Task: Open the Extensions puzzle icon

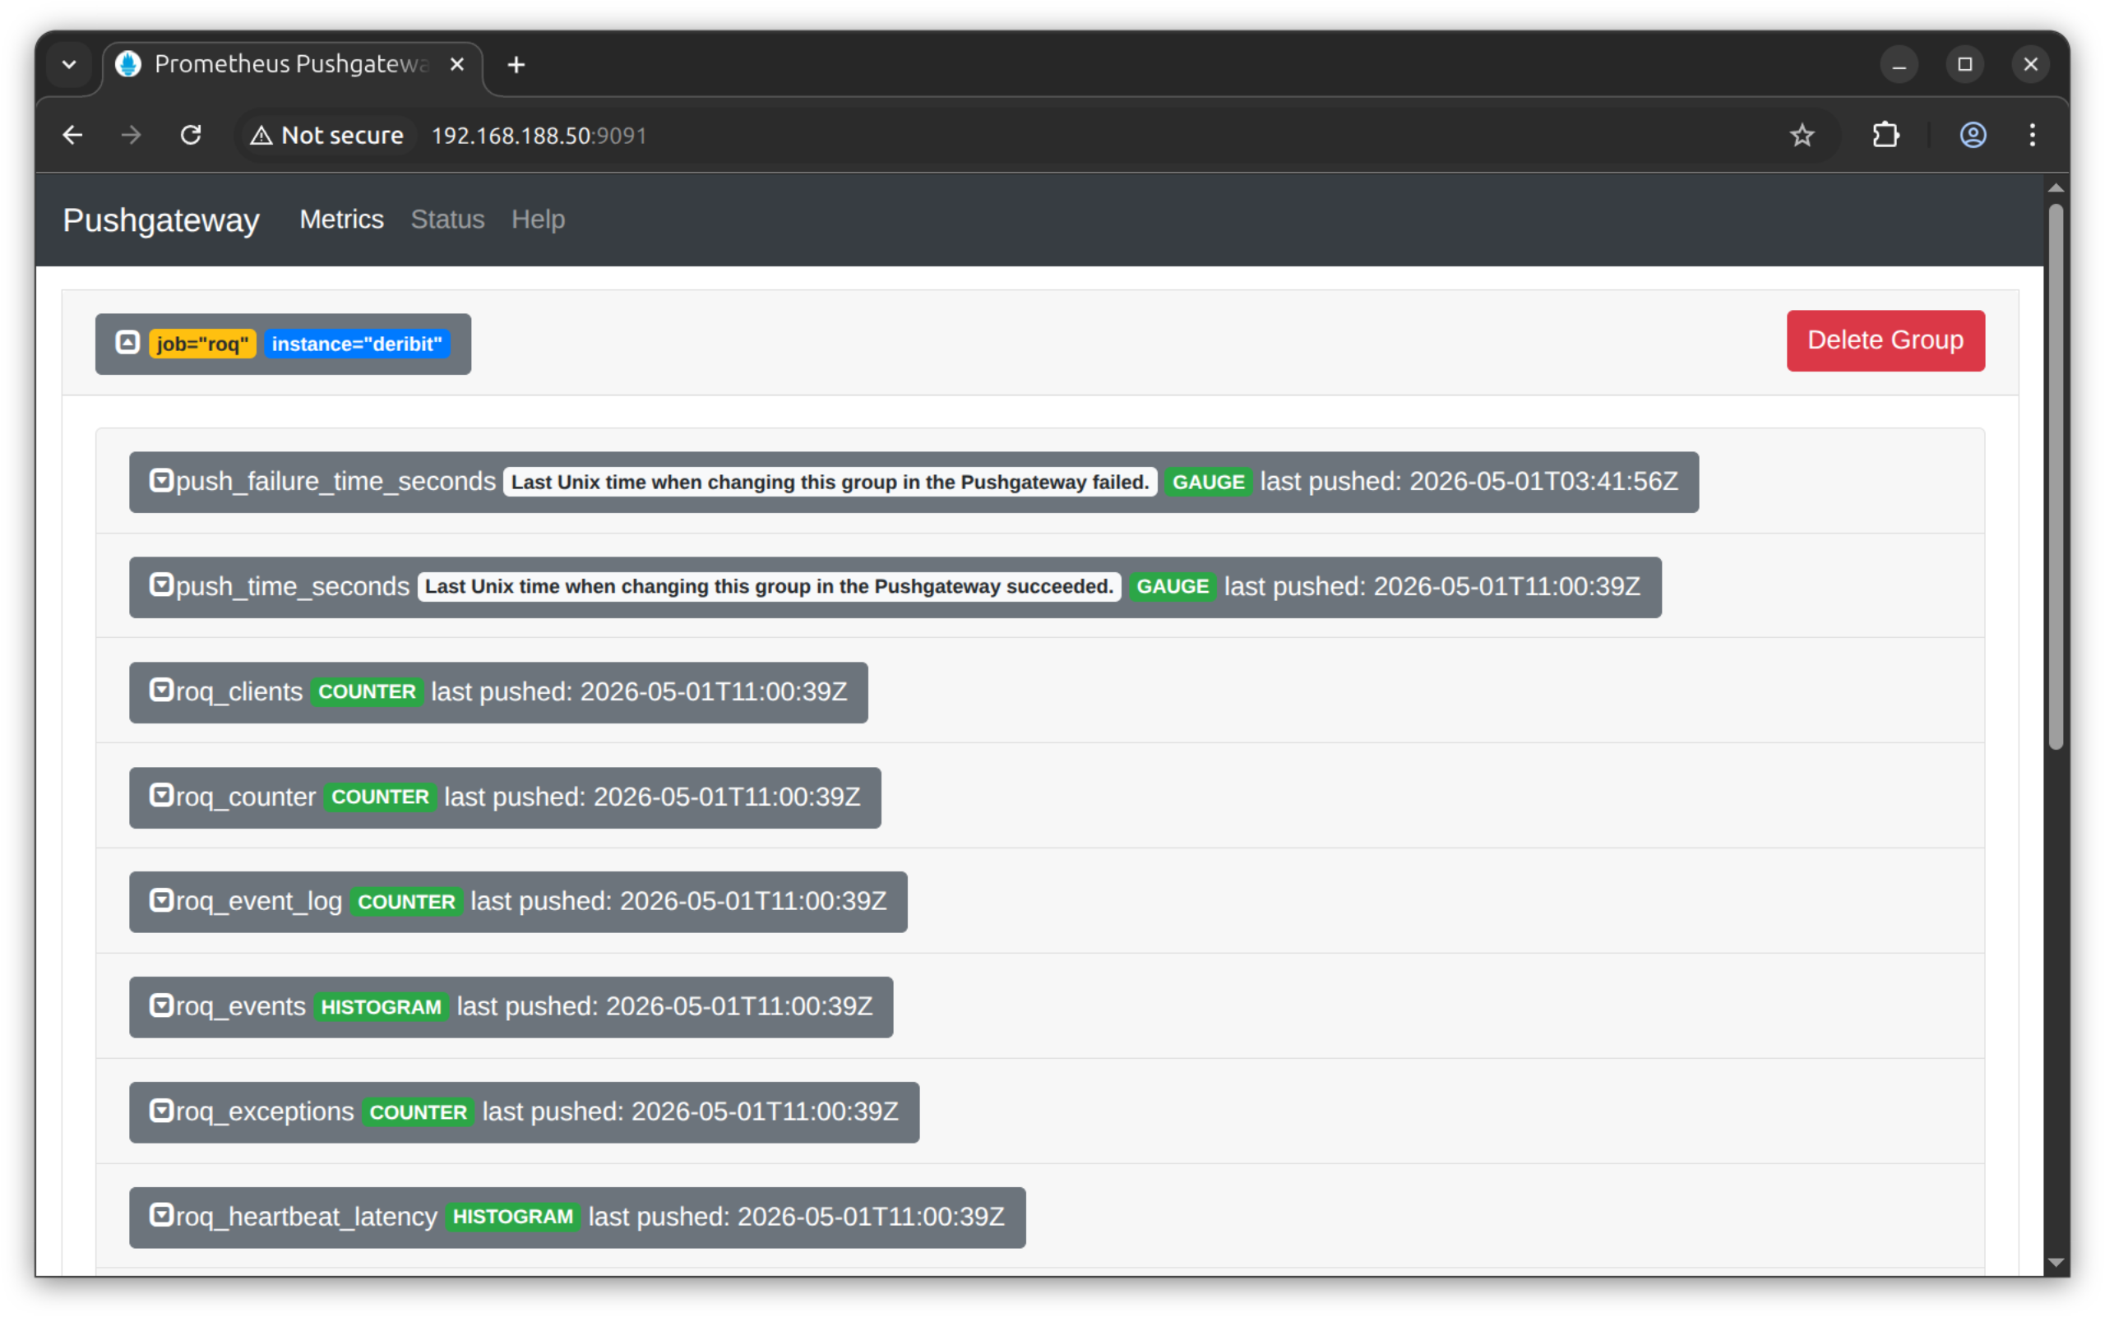Action: tap(1885, 135)
